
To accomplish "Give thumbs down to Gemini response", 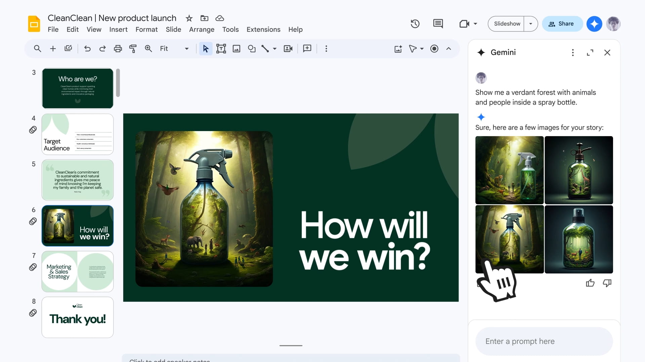I will (607, 283).
